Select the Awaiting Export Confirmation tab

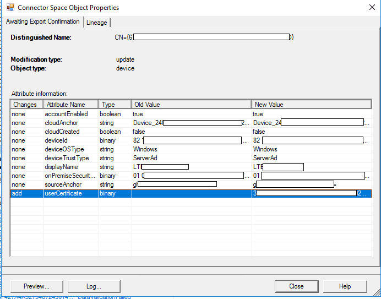pyautogui.click(x=43, y=21)
